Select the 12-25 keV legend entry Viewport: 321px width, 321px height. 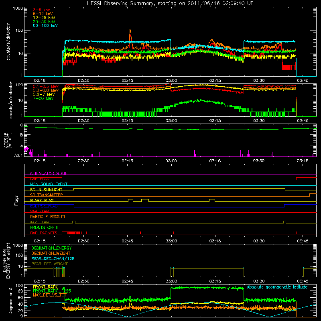(x=44, y=18)
